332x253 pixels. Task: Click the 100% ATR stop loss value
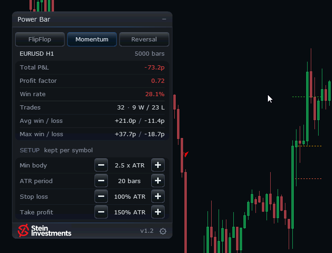pos(130,196)
